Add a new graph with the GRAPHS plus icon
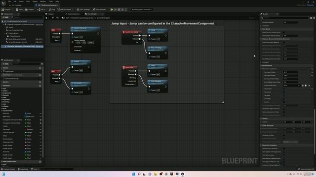Image resolution: width=316 pixels, height=177 pixels. 40,68
